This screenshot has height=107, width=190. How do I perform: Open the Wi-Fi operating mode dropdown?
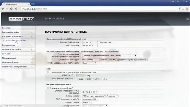(100, 96)
